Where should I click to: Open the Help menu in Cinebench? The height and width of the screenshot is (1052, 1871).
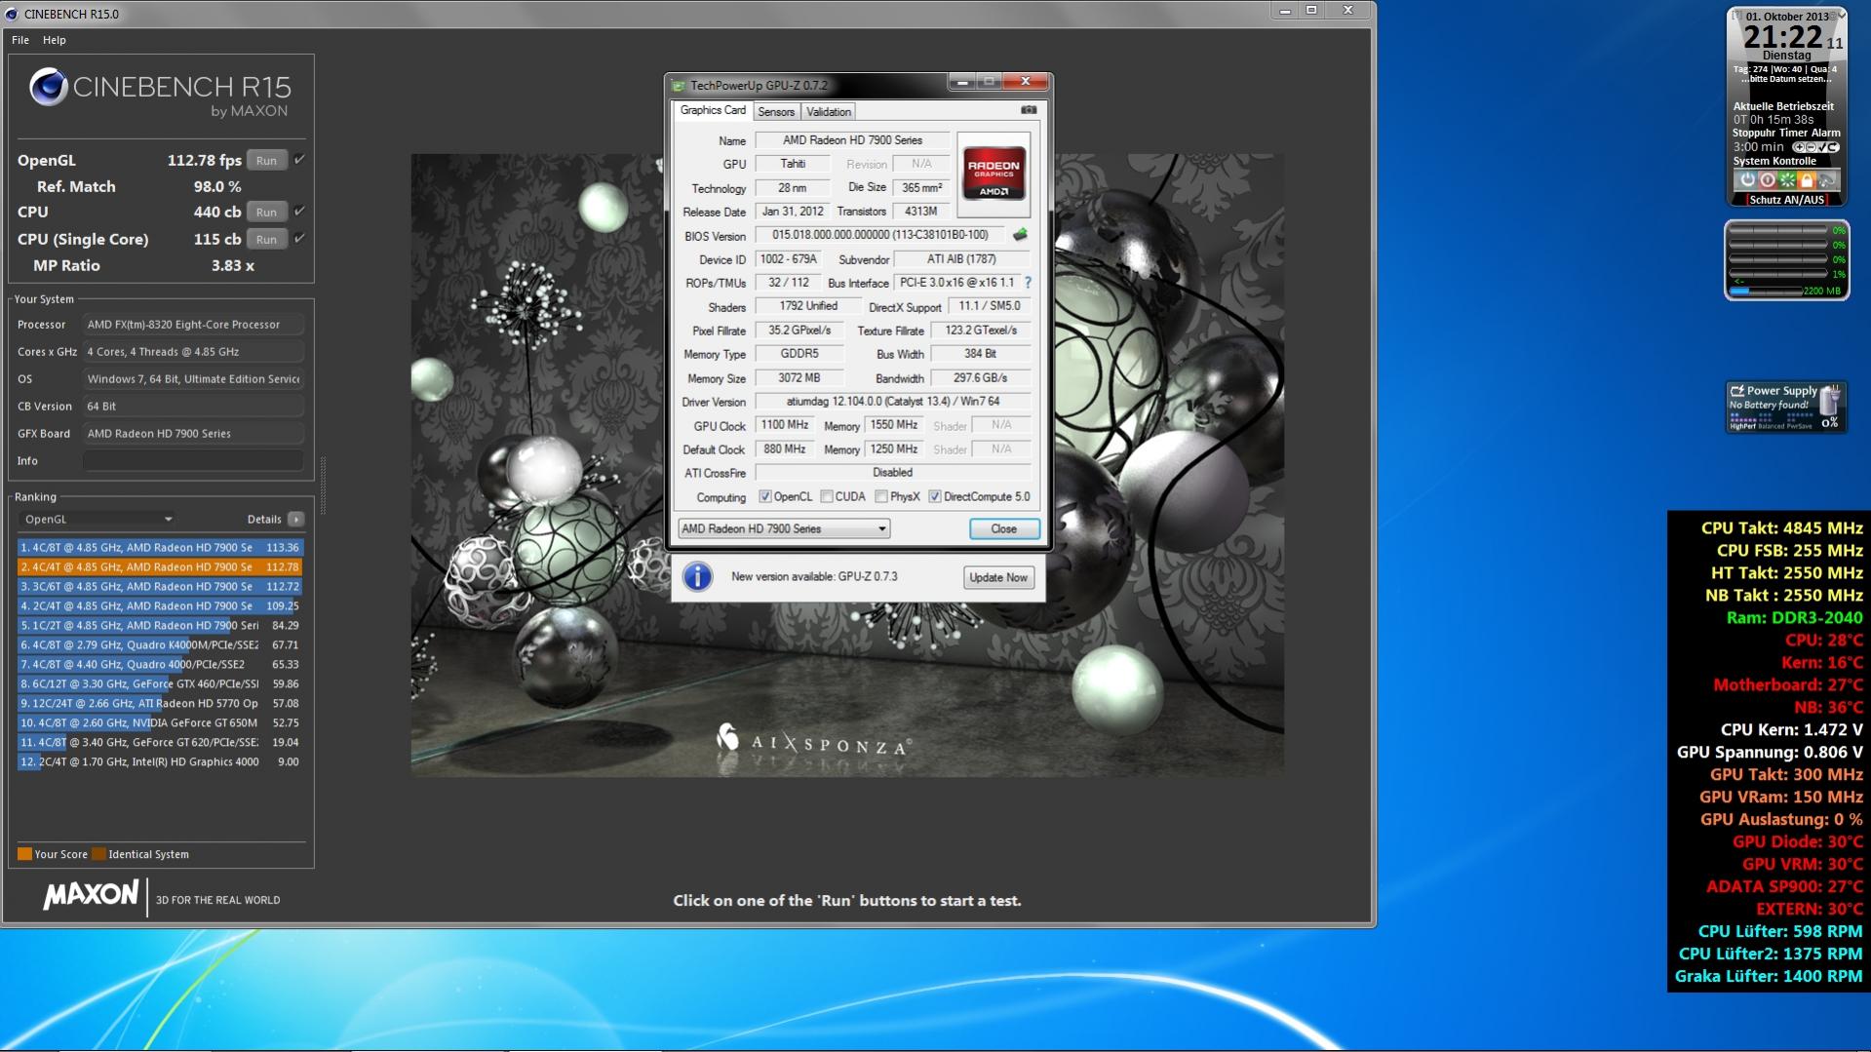click(x=55, y=40)
